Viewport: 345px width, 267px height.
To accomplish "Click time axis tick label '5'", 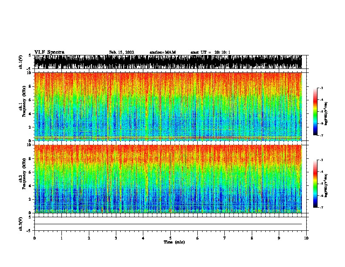I will pyautogui.click(x=170, y=238).
